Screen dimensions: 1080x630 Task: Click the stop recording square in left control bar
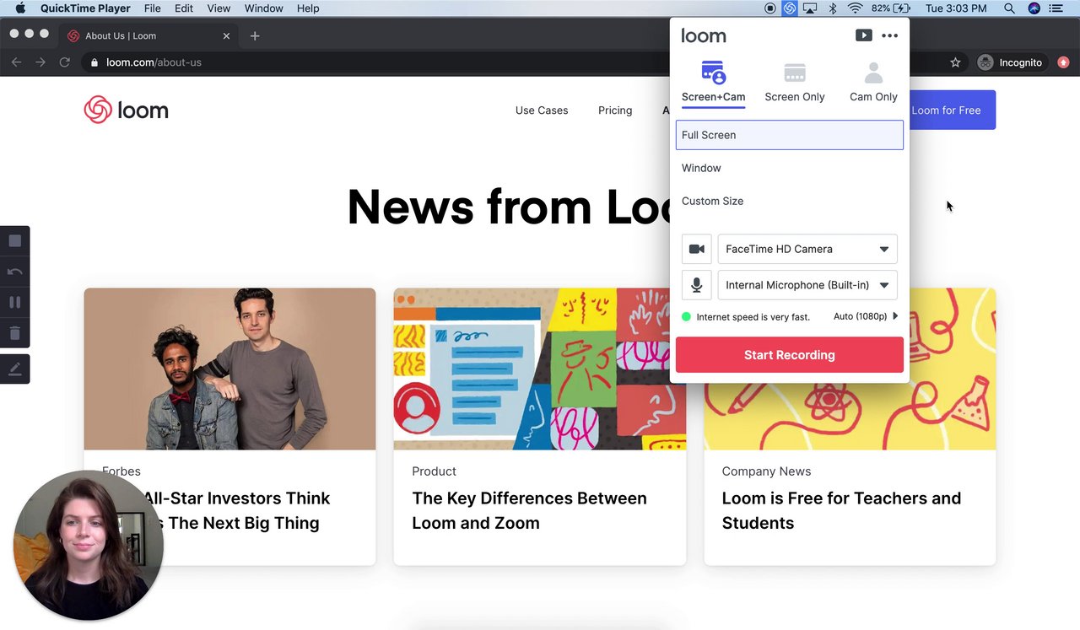(14, 241)
